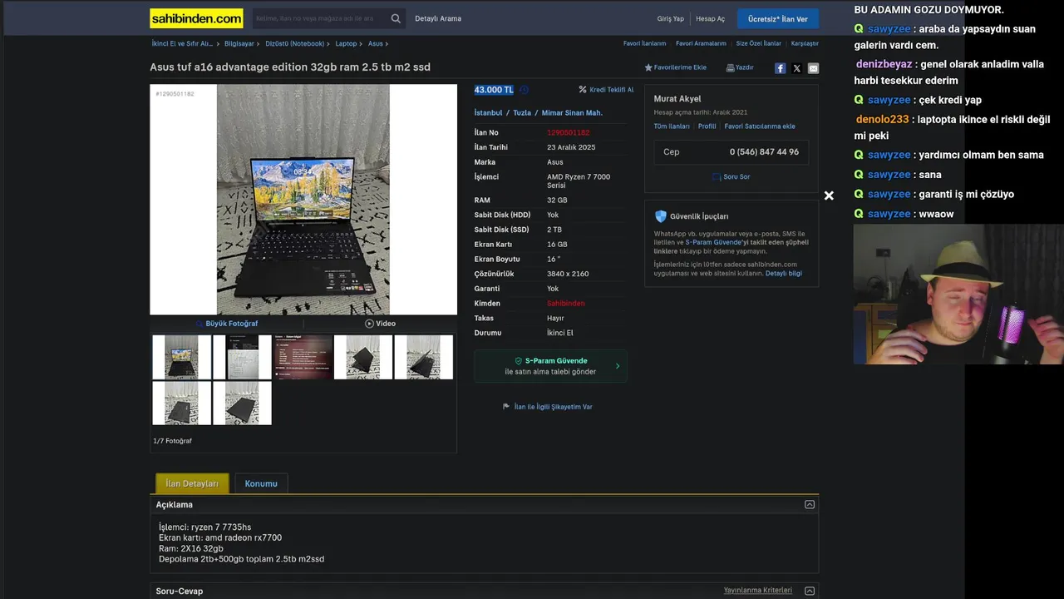The image size is (1064, 599).
Task: Click seller name Murat Akyel
Action: (677, 99)
